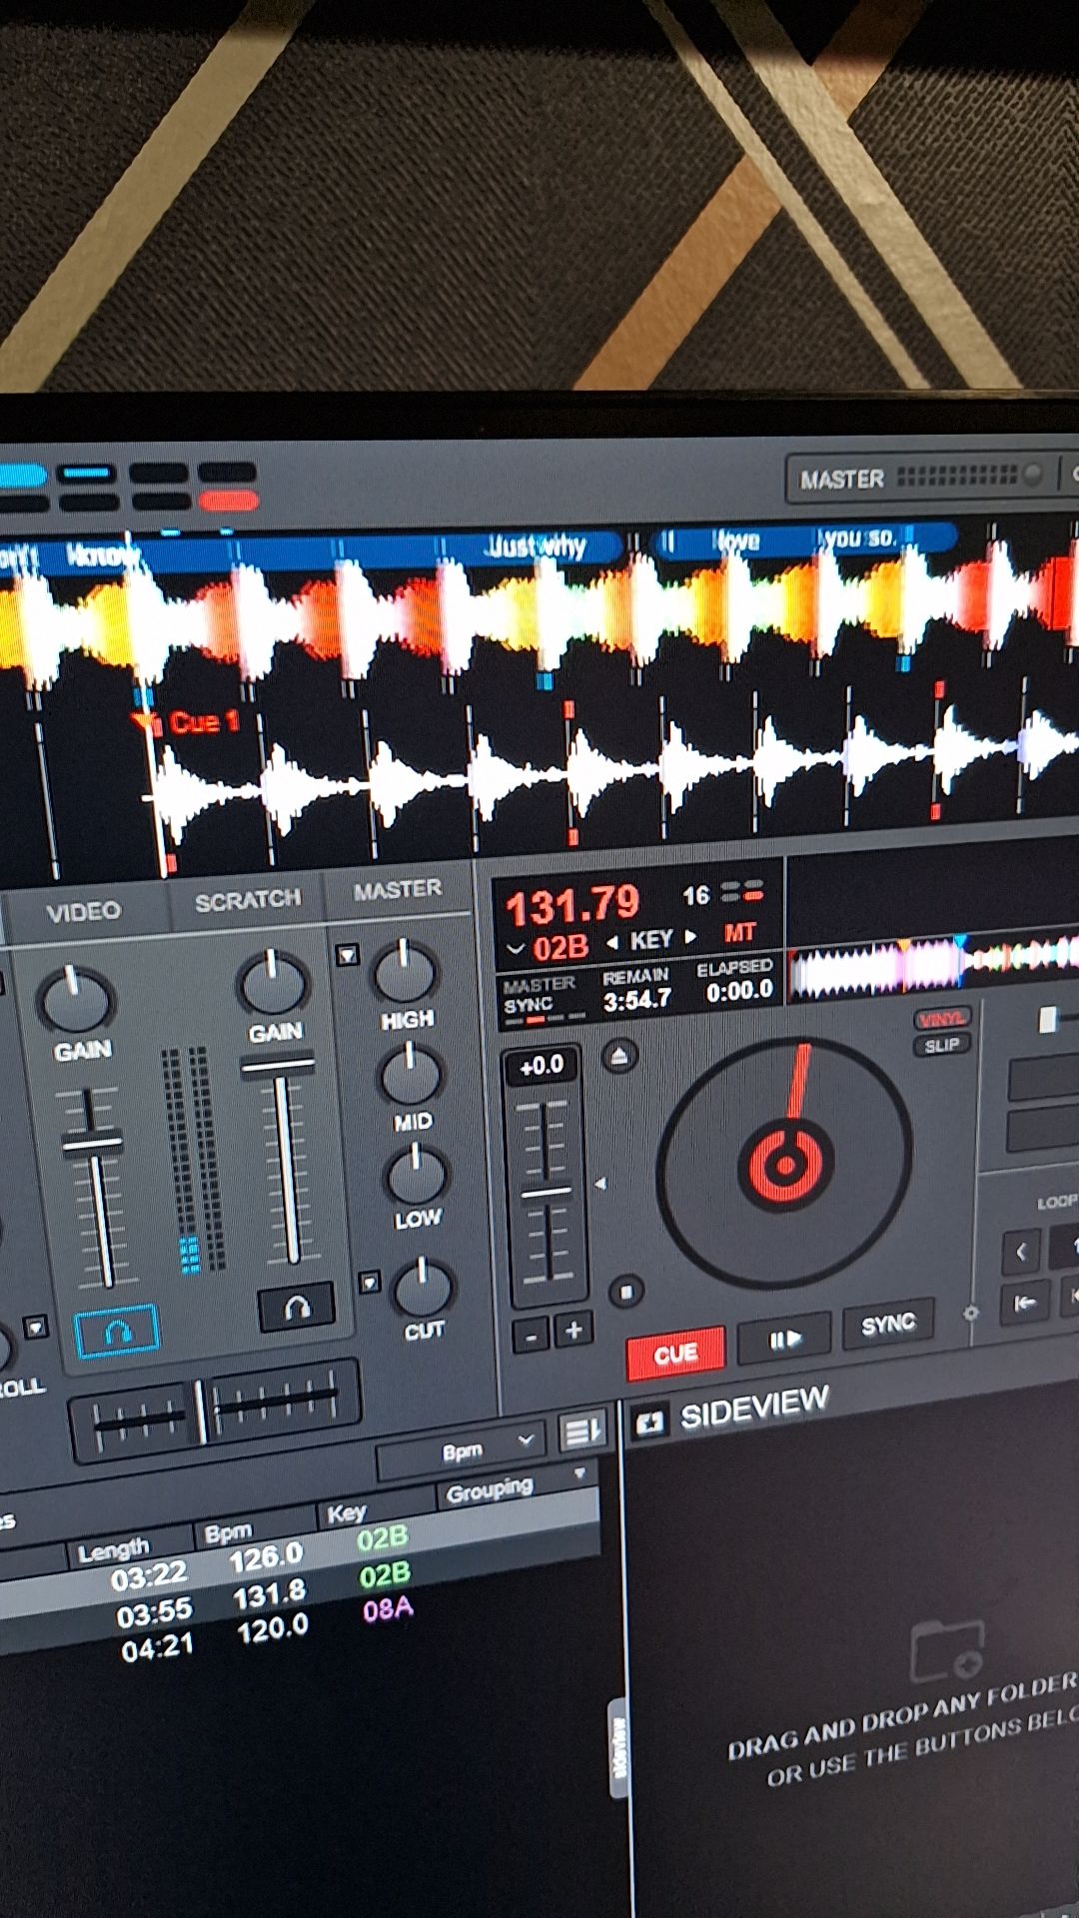Click the SIDEVIEW star icon
This screenshot has width=1079, height=1918.
click(650, 1424)
